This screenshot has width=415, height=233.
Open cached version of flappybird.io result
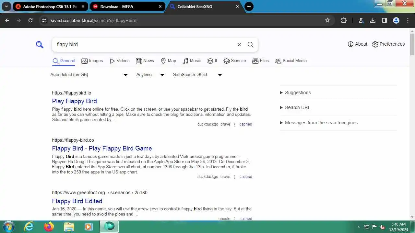(x=246, y=124)
